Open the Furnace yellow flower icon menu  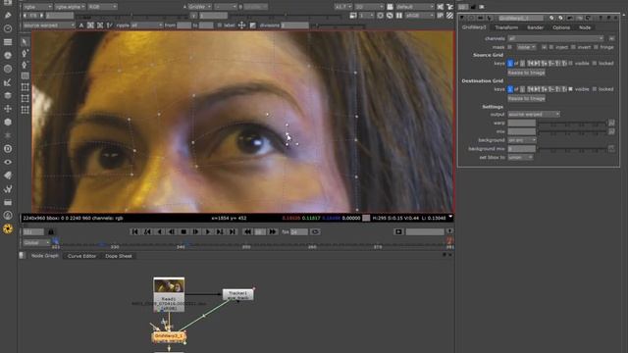pyautogui.click(x=8, y=228)
